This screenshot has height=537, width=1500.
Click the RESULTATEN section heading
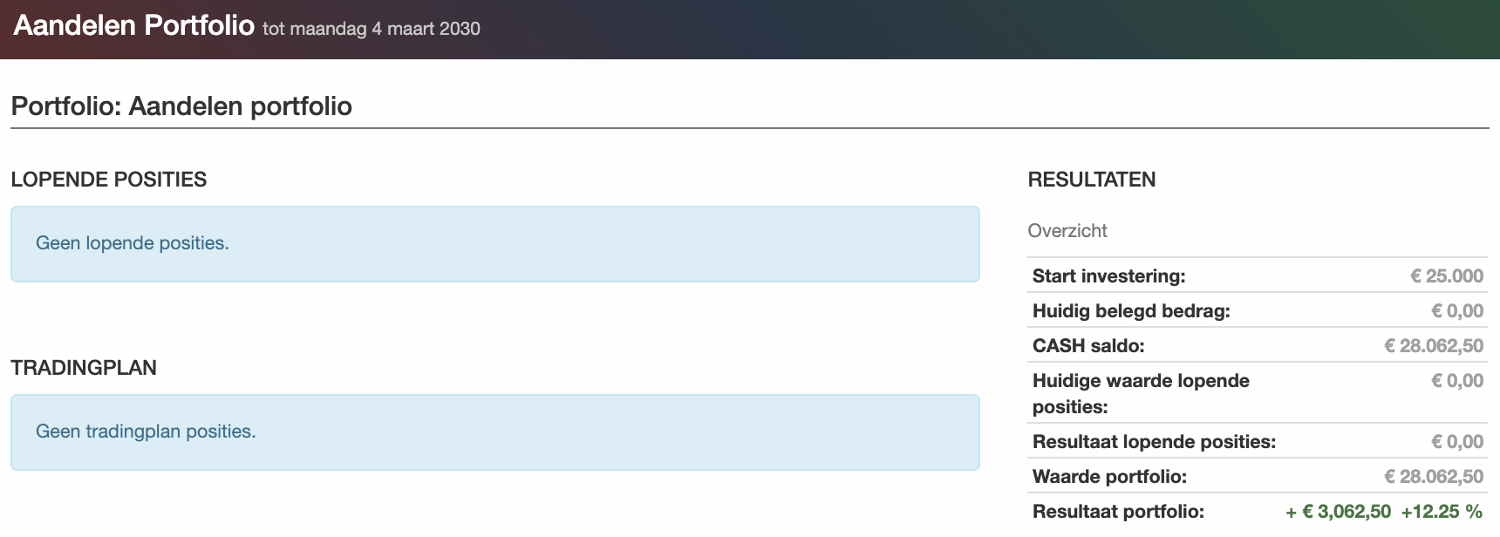tap(1092, 180)
